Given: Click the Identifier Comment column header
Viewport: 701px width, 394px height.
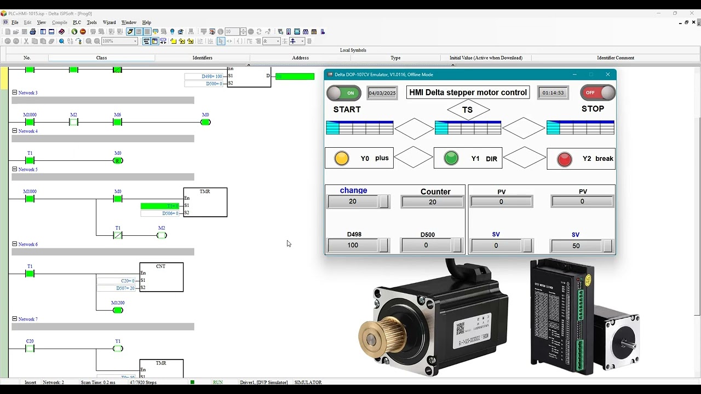Looking at the screenshot, I should point(616,57).
